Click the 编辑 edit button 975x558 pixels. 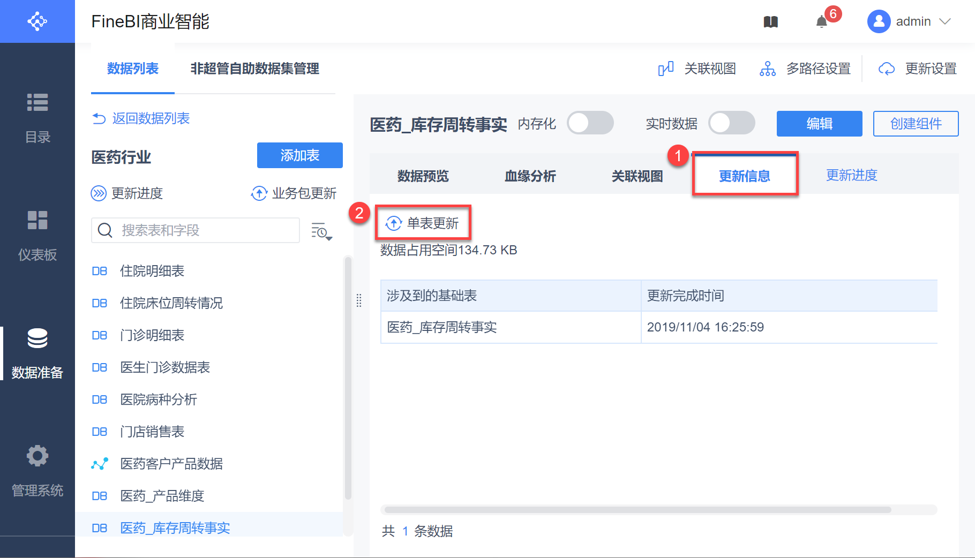coord(820,124)
